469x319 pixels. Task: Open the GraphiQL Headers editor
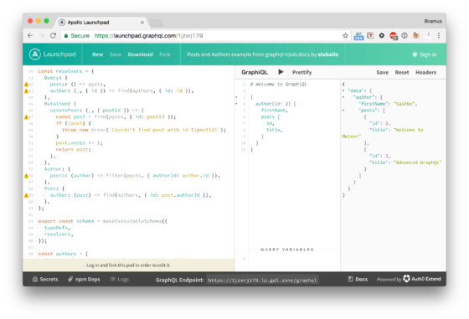point(426,72)
